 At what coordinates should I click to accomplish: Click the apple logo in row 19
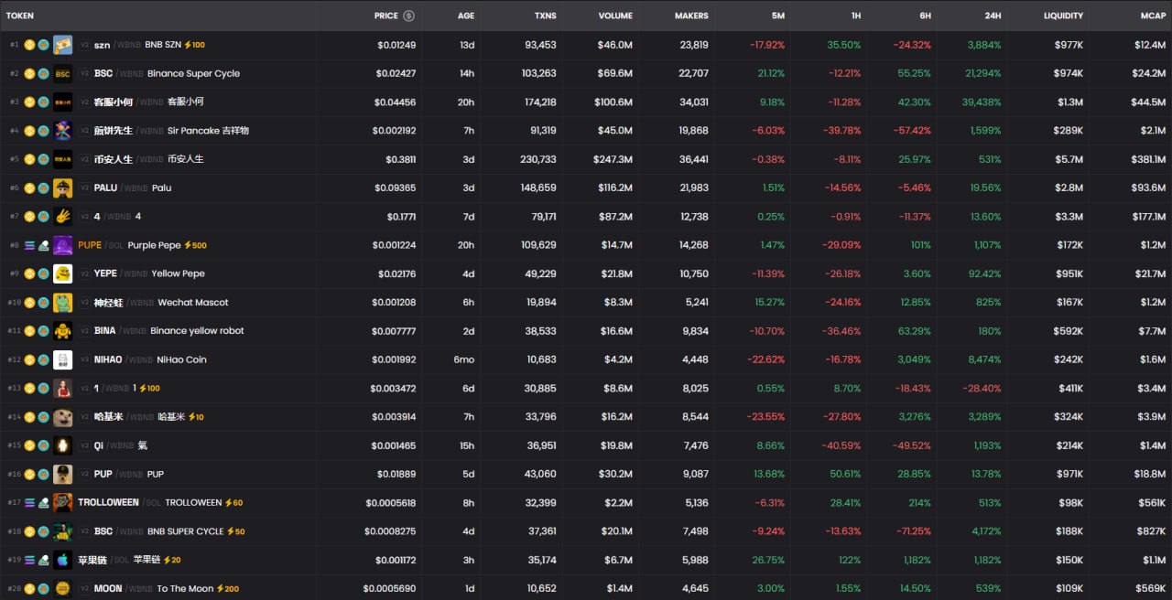[x=62, y=560]
